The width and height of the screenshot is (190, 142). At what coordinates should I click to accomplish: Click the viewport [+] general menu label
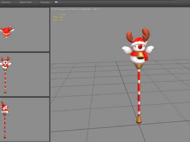[54, 9]
